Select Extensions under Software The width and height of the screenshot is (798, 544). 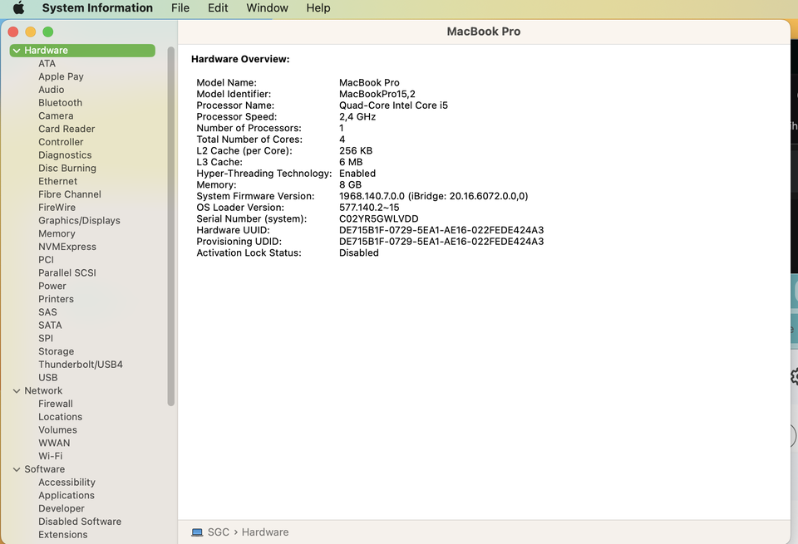(x=62, y=535)
